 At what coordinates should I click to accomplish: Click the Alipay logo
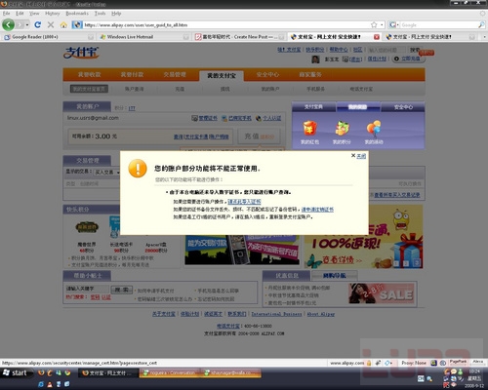[81, 53]
